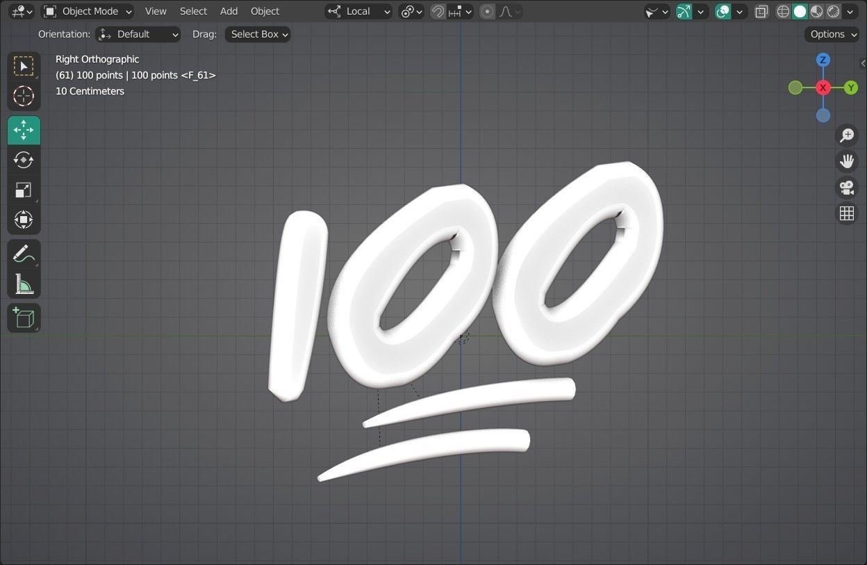Screen dimensions: 867x565
Task: Switch to material preview shading
Action: click(x=817, y=11)
